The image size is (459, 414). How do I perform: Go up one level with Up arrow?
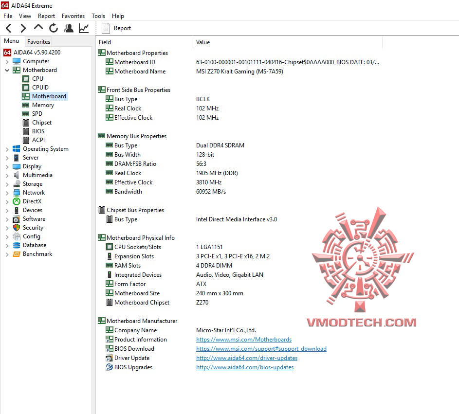[38, 27]
